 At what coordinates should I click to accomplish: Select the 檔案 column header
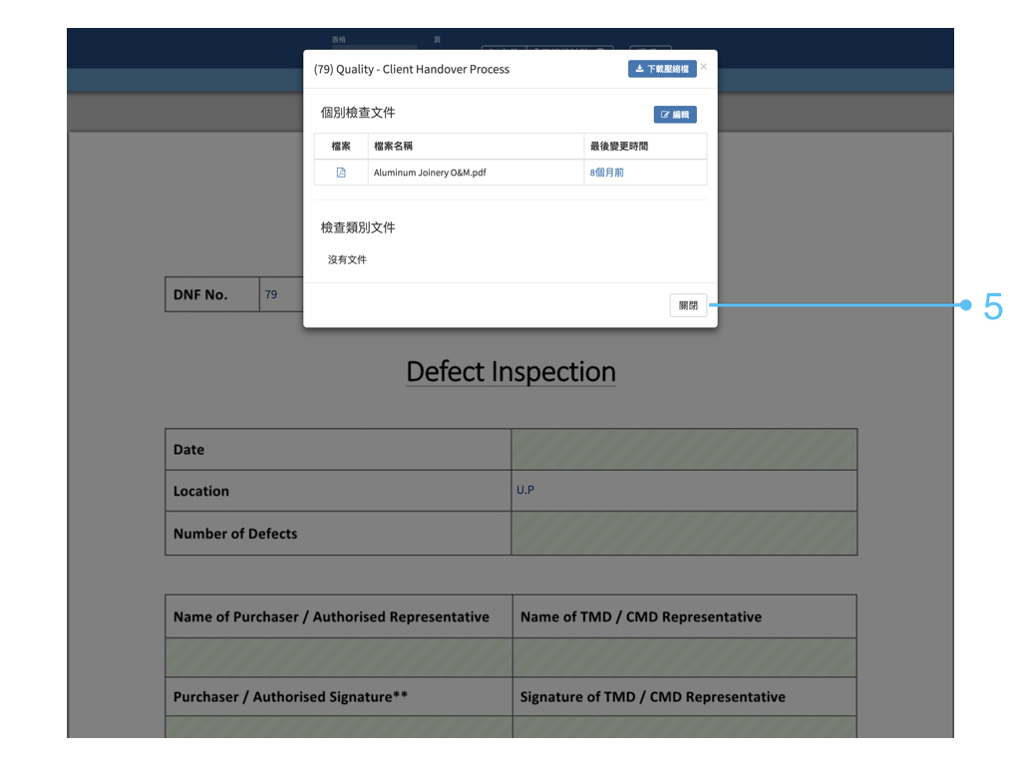(341, 147)
